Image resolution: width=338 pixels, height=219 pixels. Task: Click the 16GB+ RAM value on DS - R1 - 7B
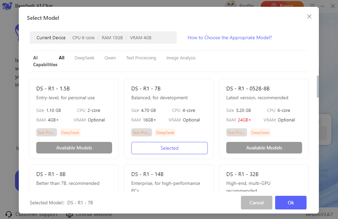coord(149,120)
